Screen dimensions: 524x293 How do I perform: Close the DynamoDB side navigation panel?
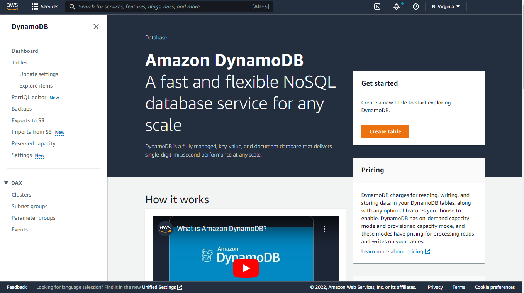pos(96,27)
